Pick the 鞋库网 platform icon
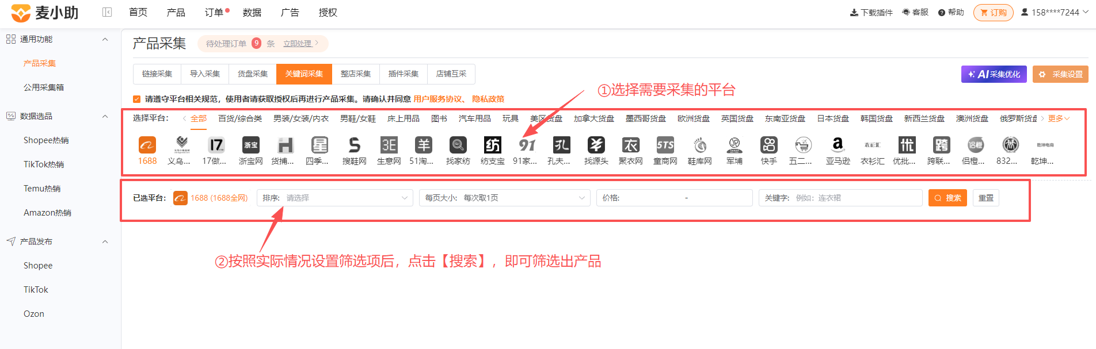 (700, 145)
